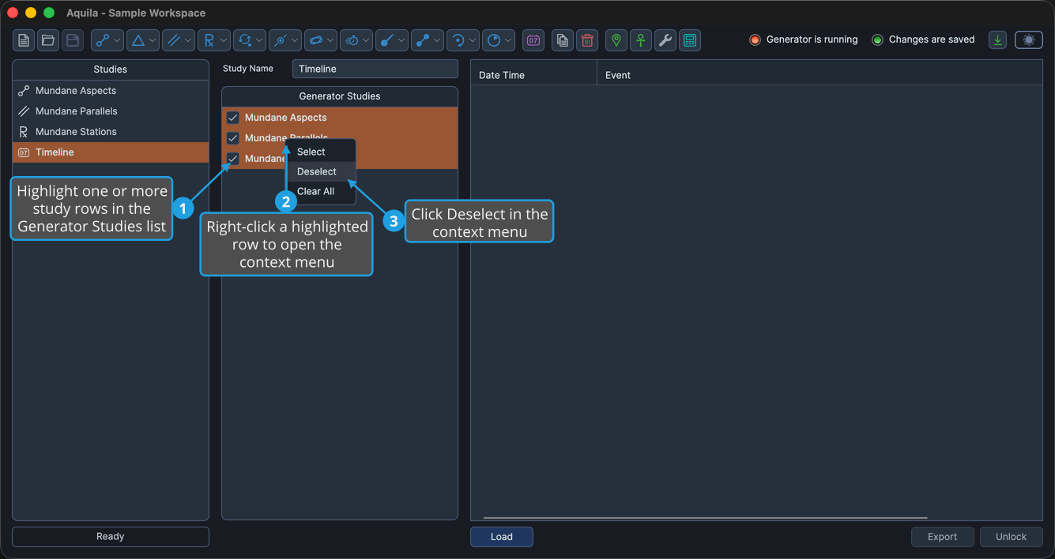Expand the Rx stations tool dropdown arrow
This screenshot has height=559, width=1055.
point(224,40)
